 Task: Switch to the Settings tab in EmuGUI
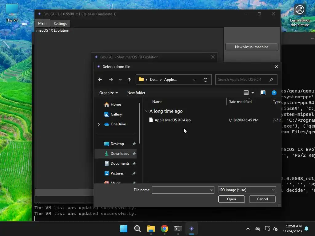[x=60, y=23]
